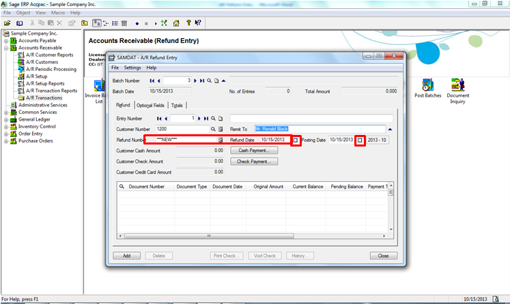This screenshot has height=304, width=510.
Task: Click the What's This help pointer icon
Action: 198,22
